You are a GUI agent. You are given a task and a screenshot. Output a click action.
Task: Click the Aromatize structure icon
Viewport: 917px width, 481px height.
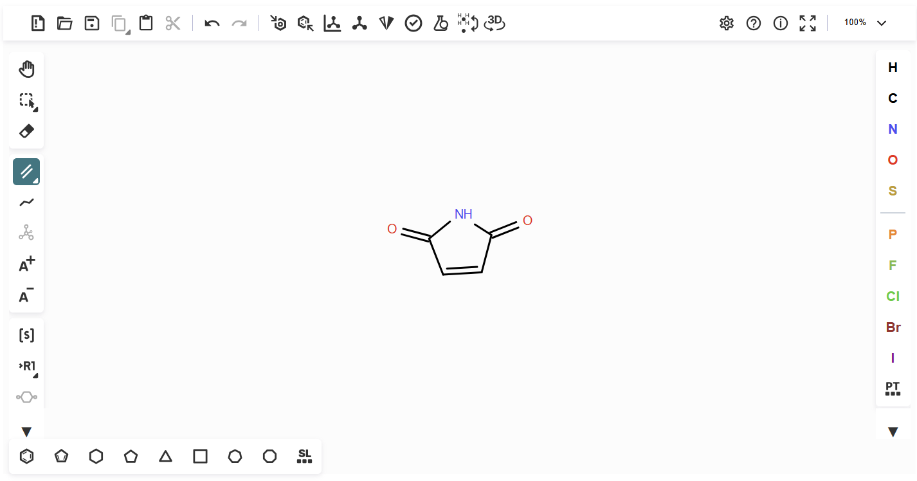click(x=278, y=24)
